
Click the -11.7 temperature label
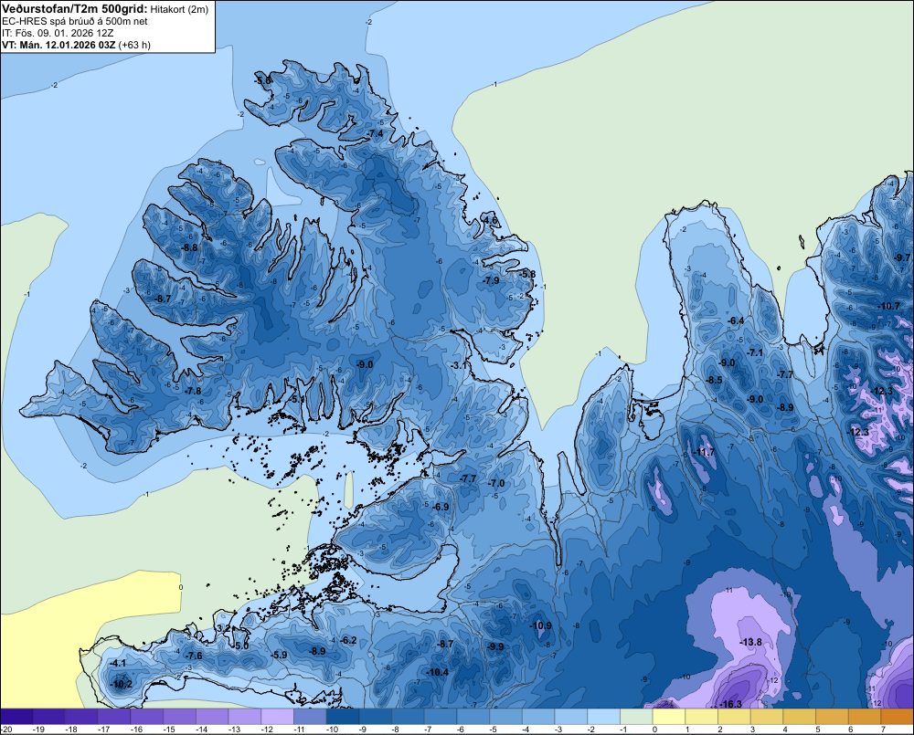tap(704, 453)
